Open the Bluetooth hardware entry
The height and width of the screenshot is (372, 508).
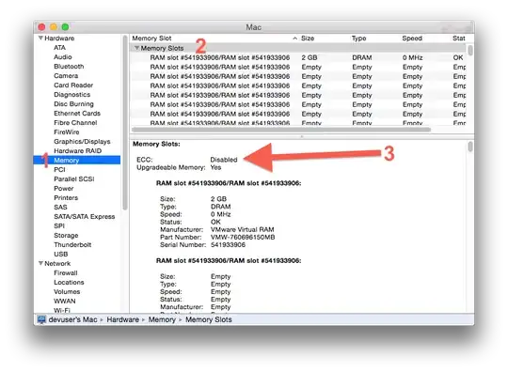[69, 67]
